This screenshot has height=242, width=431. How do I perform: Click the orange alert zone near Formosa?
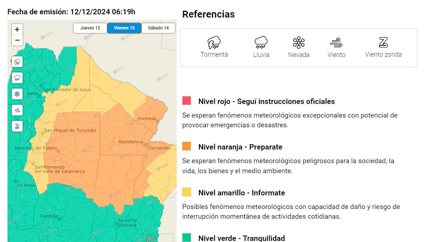tap(147, 115)
